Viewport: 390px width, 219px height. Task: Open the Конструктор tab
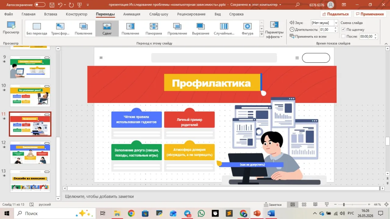(x=76, y=14)
